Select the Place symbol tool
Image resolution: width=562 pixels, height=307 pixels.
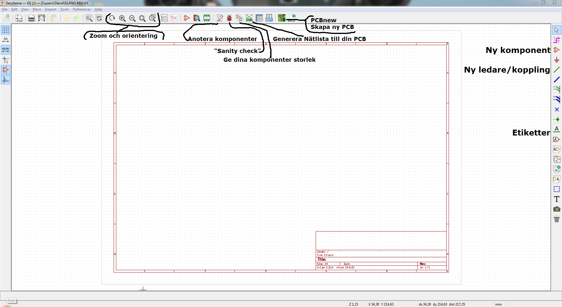[x=557, y=50]
